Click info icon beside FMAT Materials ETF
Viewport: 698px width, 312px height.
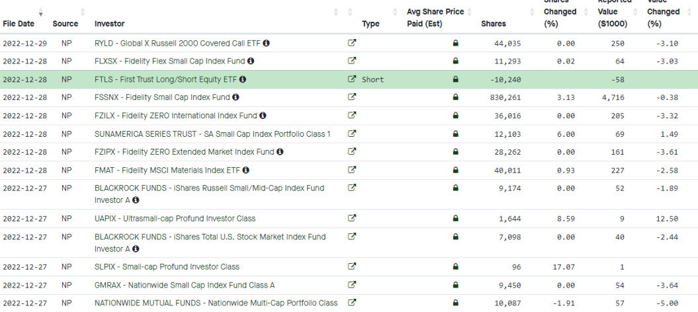(x=245, y=171)
